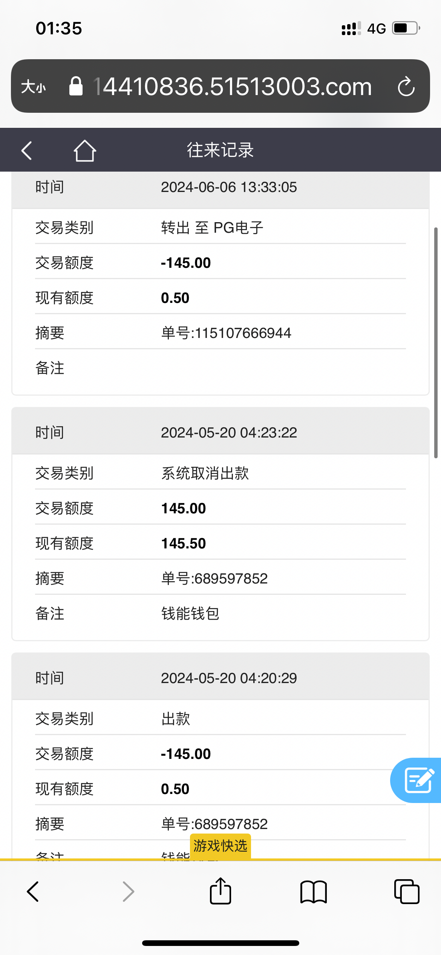Image resolution: width=441 pixels, height=955 pixels.
Task: Show open tabs in Safari
Action: point(406,892)
